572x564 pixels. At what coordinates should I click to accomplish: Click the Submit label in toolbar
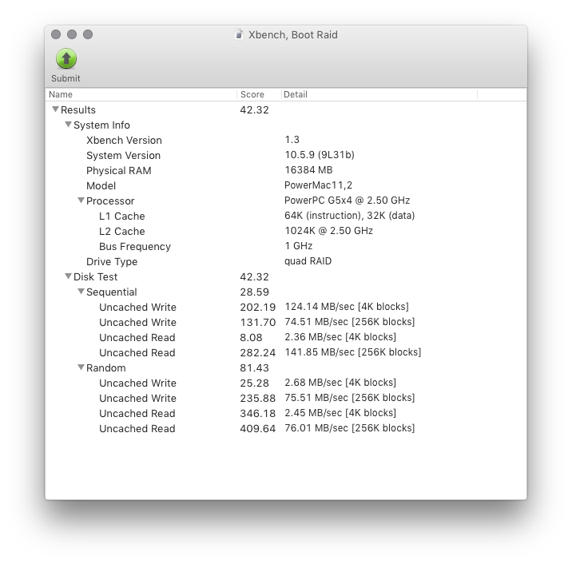tap(66, 78)
